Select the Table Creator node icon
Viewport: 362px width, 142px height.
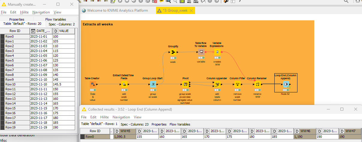click(93, 84)
